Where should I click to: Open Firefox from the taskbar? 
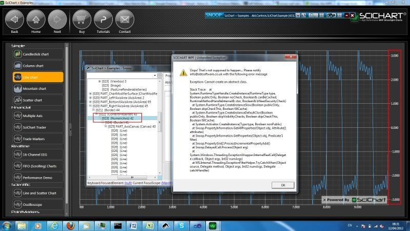click(x=70, y=225)
